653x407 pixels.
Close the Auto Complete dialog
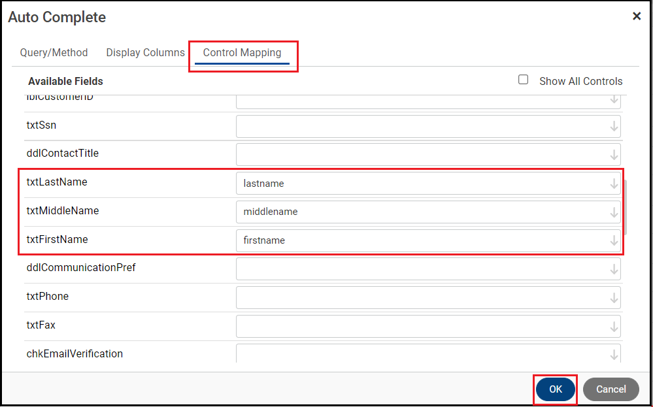click(636, 16)
